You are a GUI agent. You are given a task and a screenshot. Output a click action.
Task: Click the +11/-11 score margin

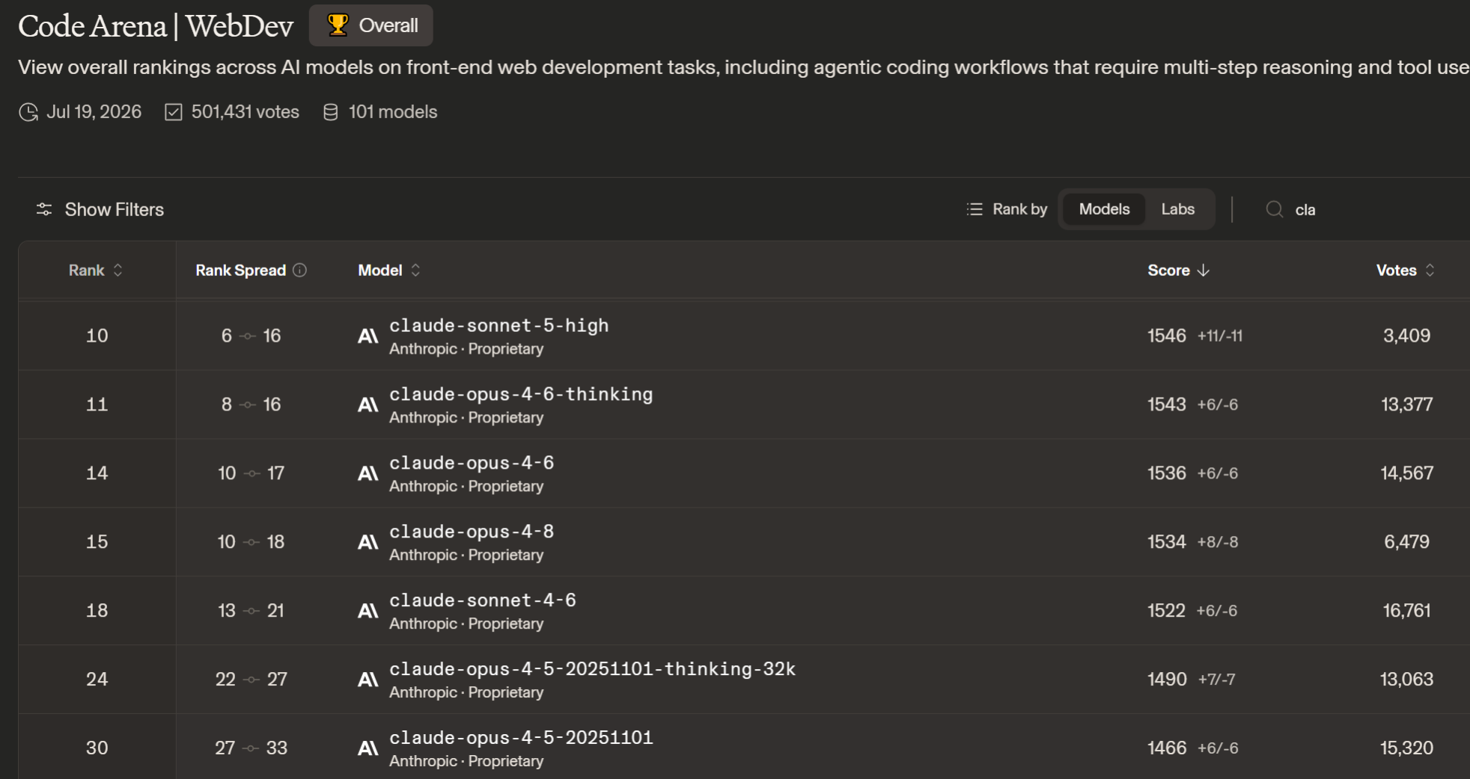(x=1220, y=336)
